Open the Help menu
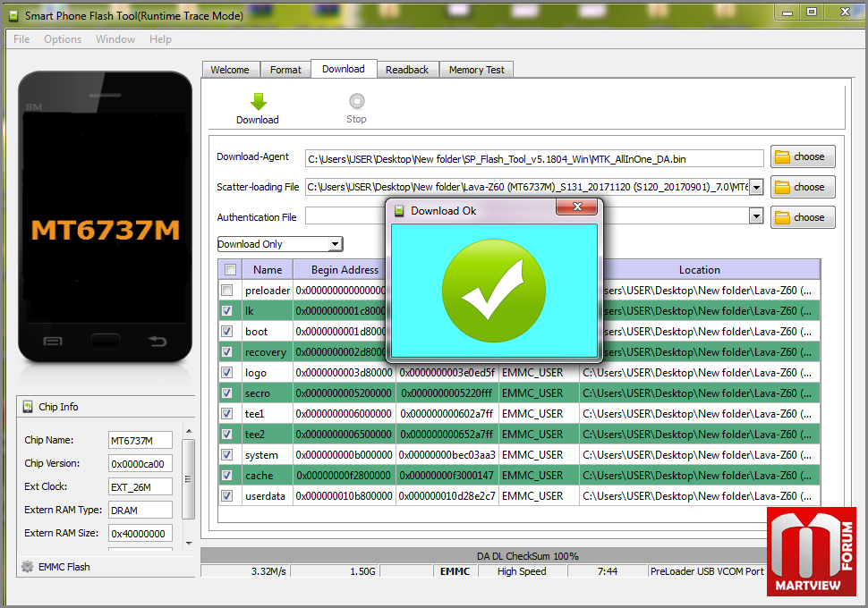 coord(160,39)
